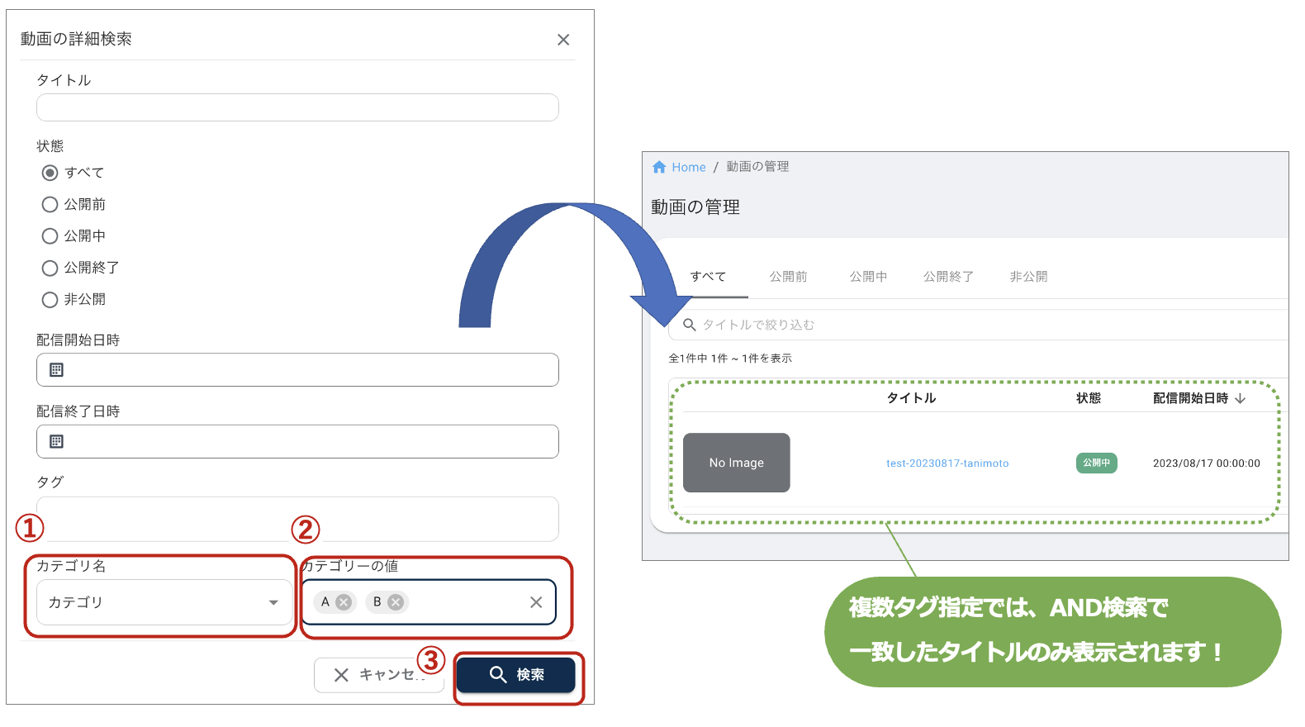The image size is (1305, 727).
Task: Click the No Image video thumbnail
Action: pyautogui.click(x=736, y=463)
